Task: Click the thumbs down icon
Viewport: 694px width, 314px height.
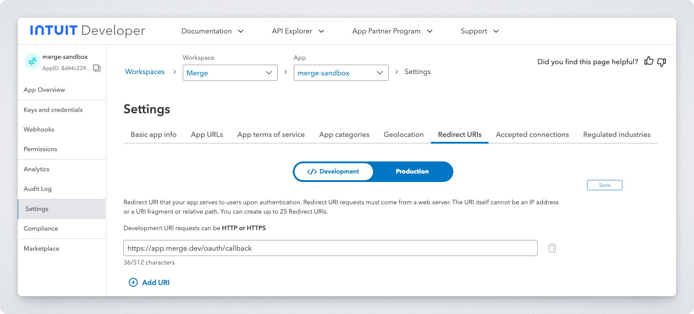Action: click(x=661, y=62)
